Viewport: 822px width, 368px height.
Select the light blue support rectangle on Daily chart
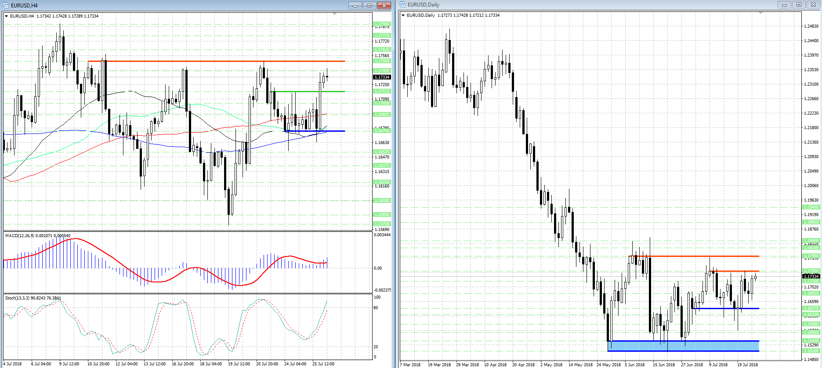click(683, 346)
